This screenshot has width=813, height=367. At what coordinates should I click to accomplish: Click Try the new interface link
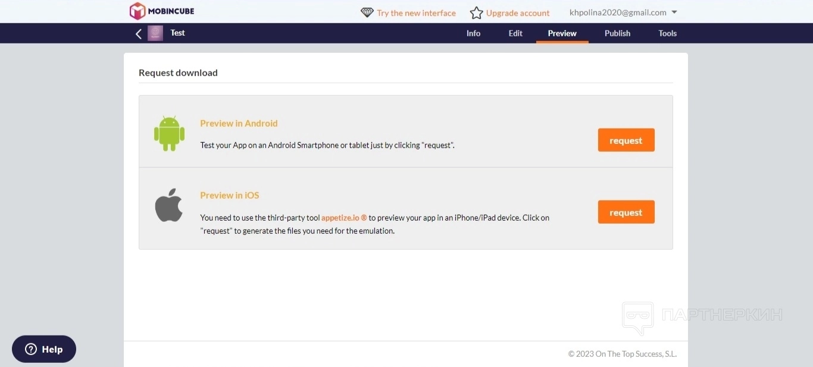[x=416, y=13]
